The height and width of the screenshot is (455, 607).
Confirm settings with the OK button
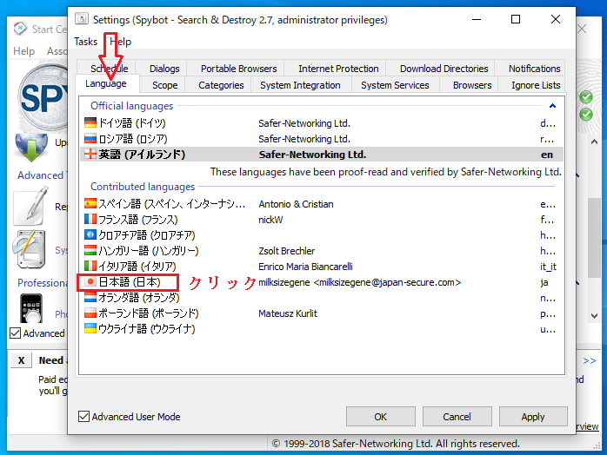tap(381, 416)
